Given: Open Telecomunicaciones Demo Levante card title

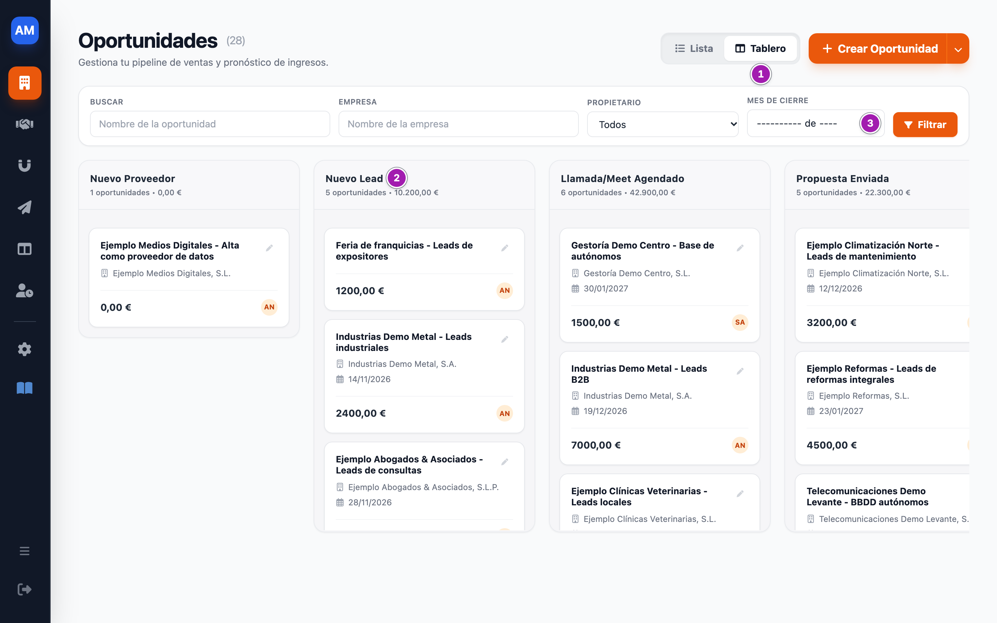Looking at the screenshot, I should click(867, 496).
